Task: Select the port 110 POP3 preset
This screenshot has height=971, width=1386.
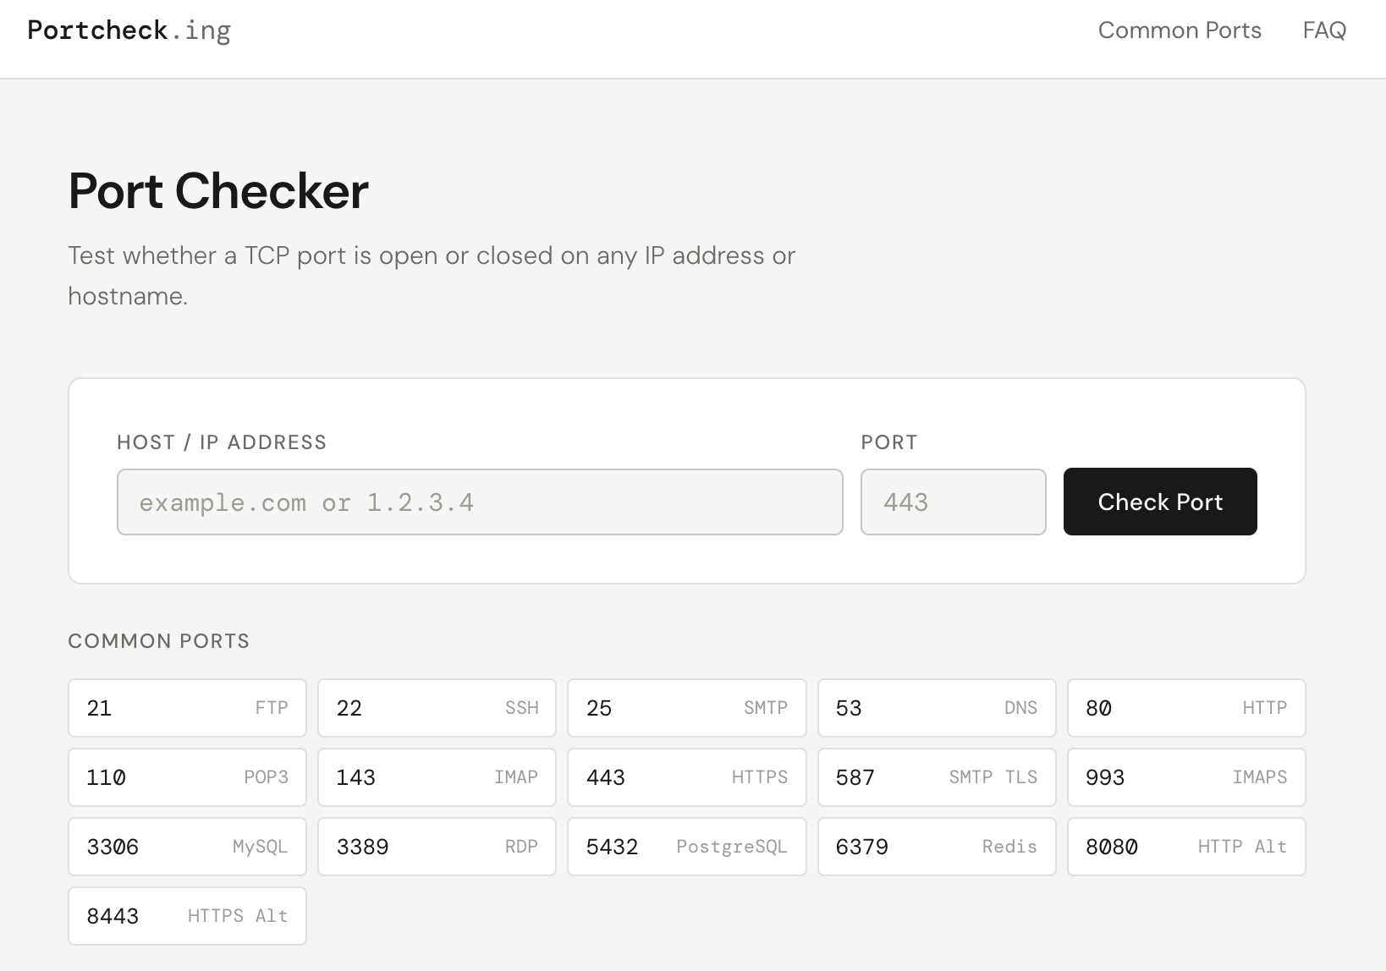Action: 187,777
